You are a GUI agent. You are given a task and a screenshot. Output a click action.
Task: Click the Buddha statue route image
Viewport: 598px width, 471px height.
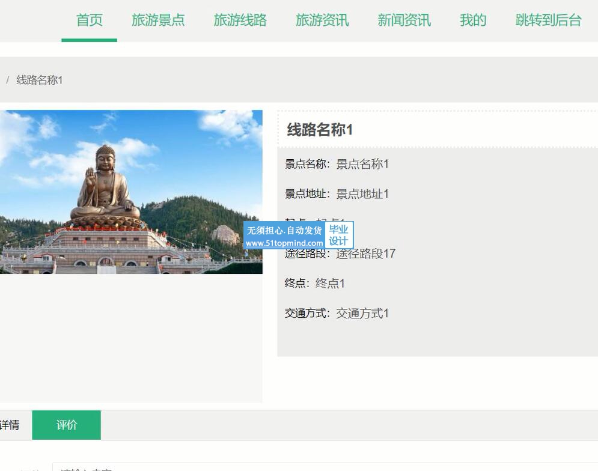(131, 192)
